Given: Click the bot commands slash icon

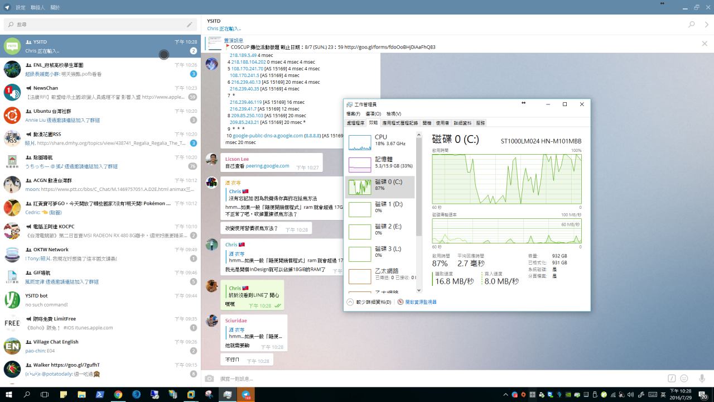Looking at the screenshot, I should (x=672, y=379).
